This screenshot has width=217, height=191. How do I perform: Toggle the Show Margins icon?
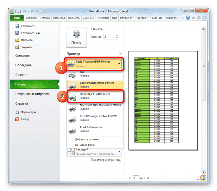198,178
